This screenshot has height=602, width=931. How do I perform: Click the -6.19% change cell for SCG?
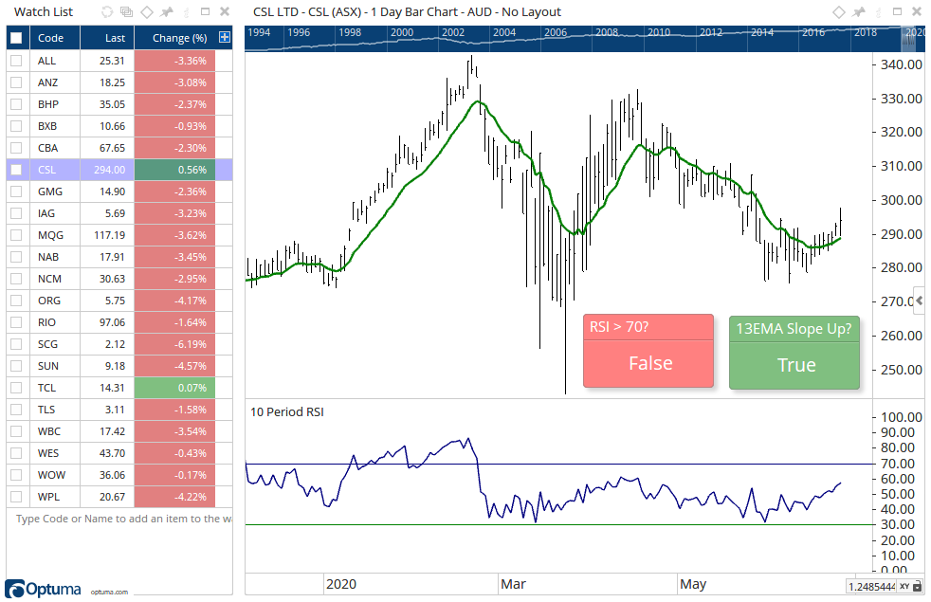175,344
